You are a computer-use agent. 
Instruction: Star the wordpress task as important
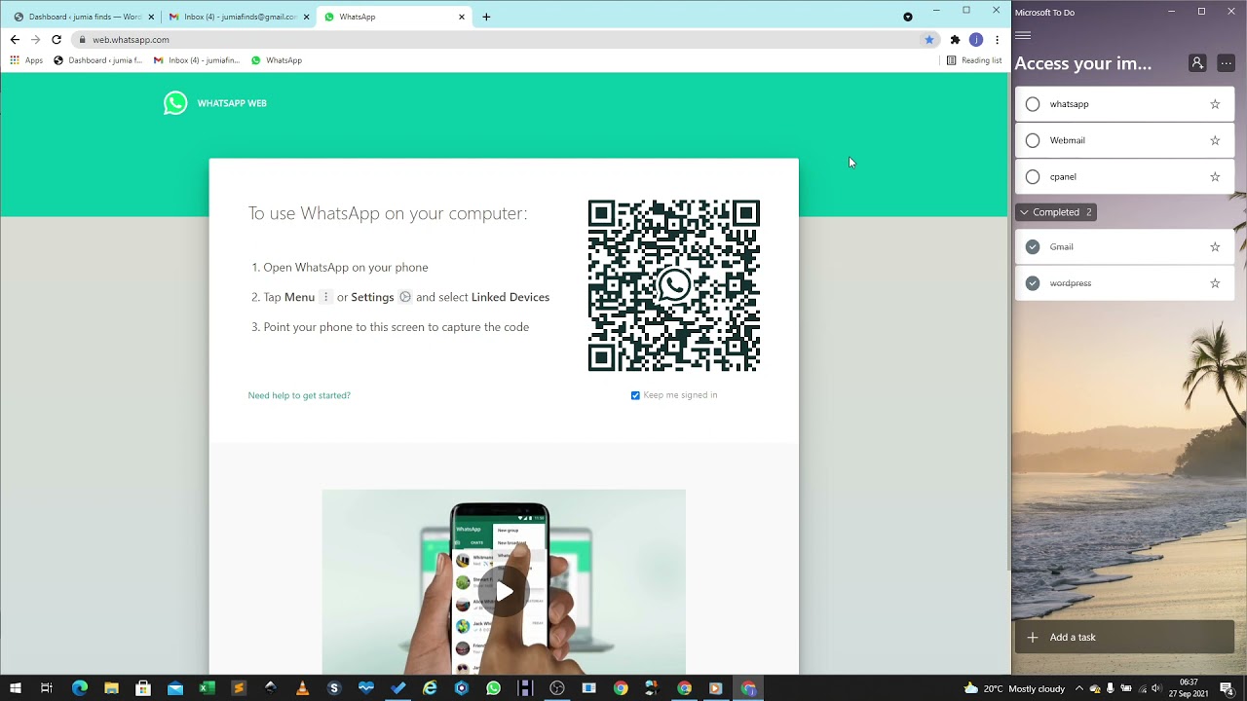1215,283
